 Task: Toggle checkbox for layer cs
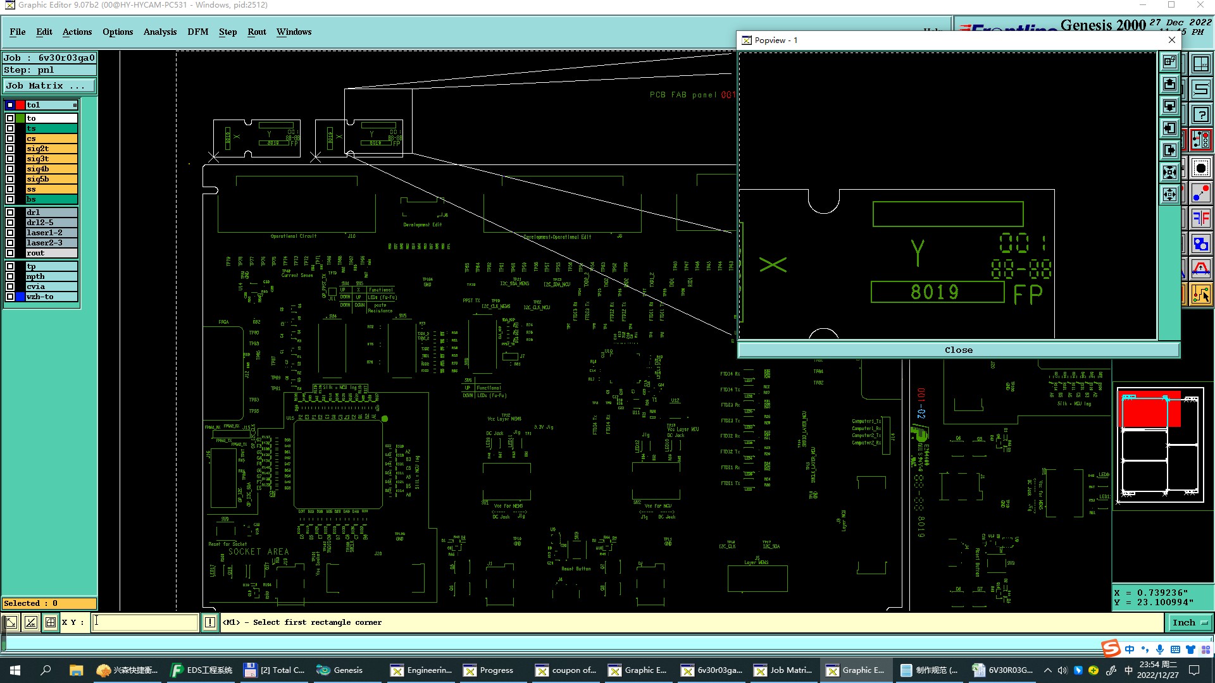pos(10,138)
